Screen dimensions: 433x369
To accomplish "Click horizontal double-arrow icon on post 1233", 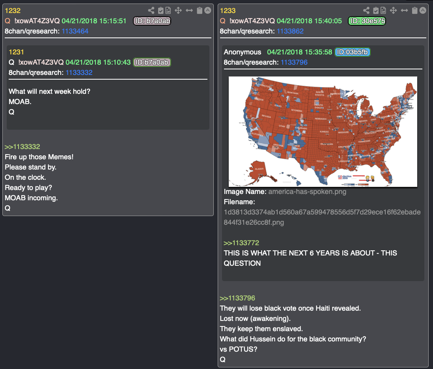I will (x=404, y=11).
